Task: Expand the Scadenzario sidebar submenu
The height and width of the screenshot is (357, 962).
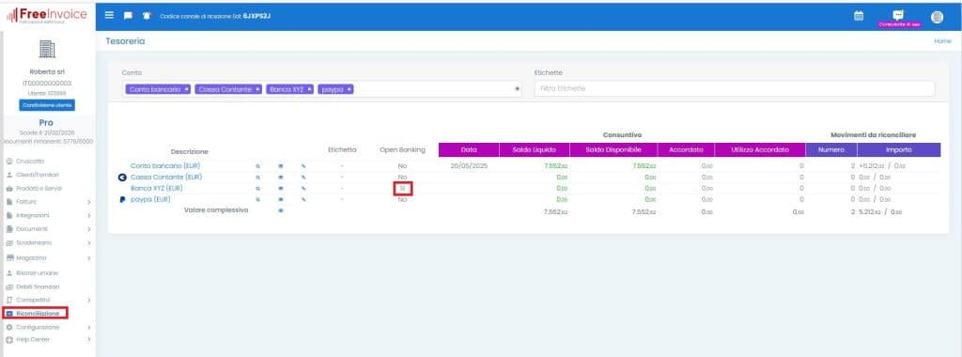Action: pos(89,243)
